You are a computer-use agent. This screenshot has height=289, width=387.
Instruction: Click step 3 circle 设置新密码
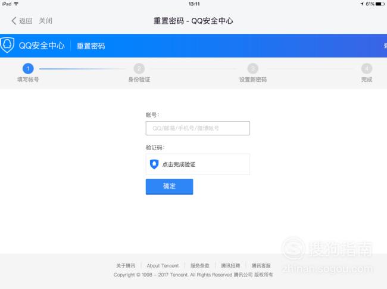click(253, 69)
